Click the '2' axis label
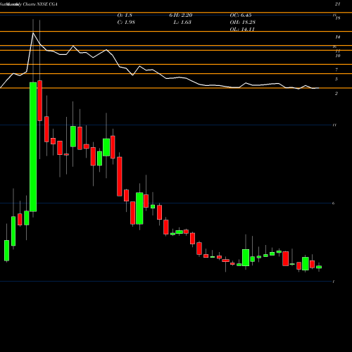This screenshot has width=352, height=352. point(337,94)
